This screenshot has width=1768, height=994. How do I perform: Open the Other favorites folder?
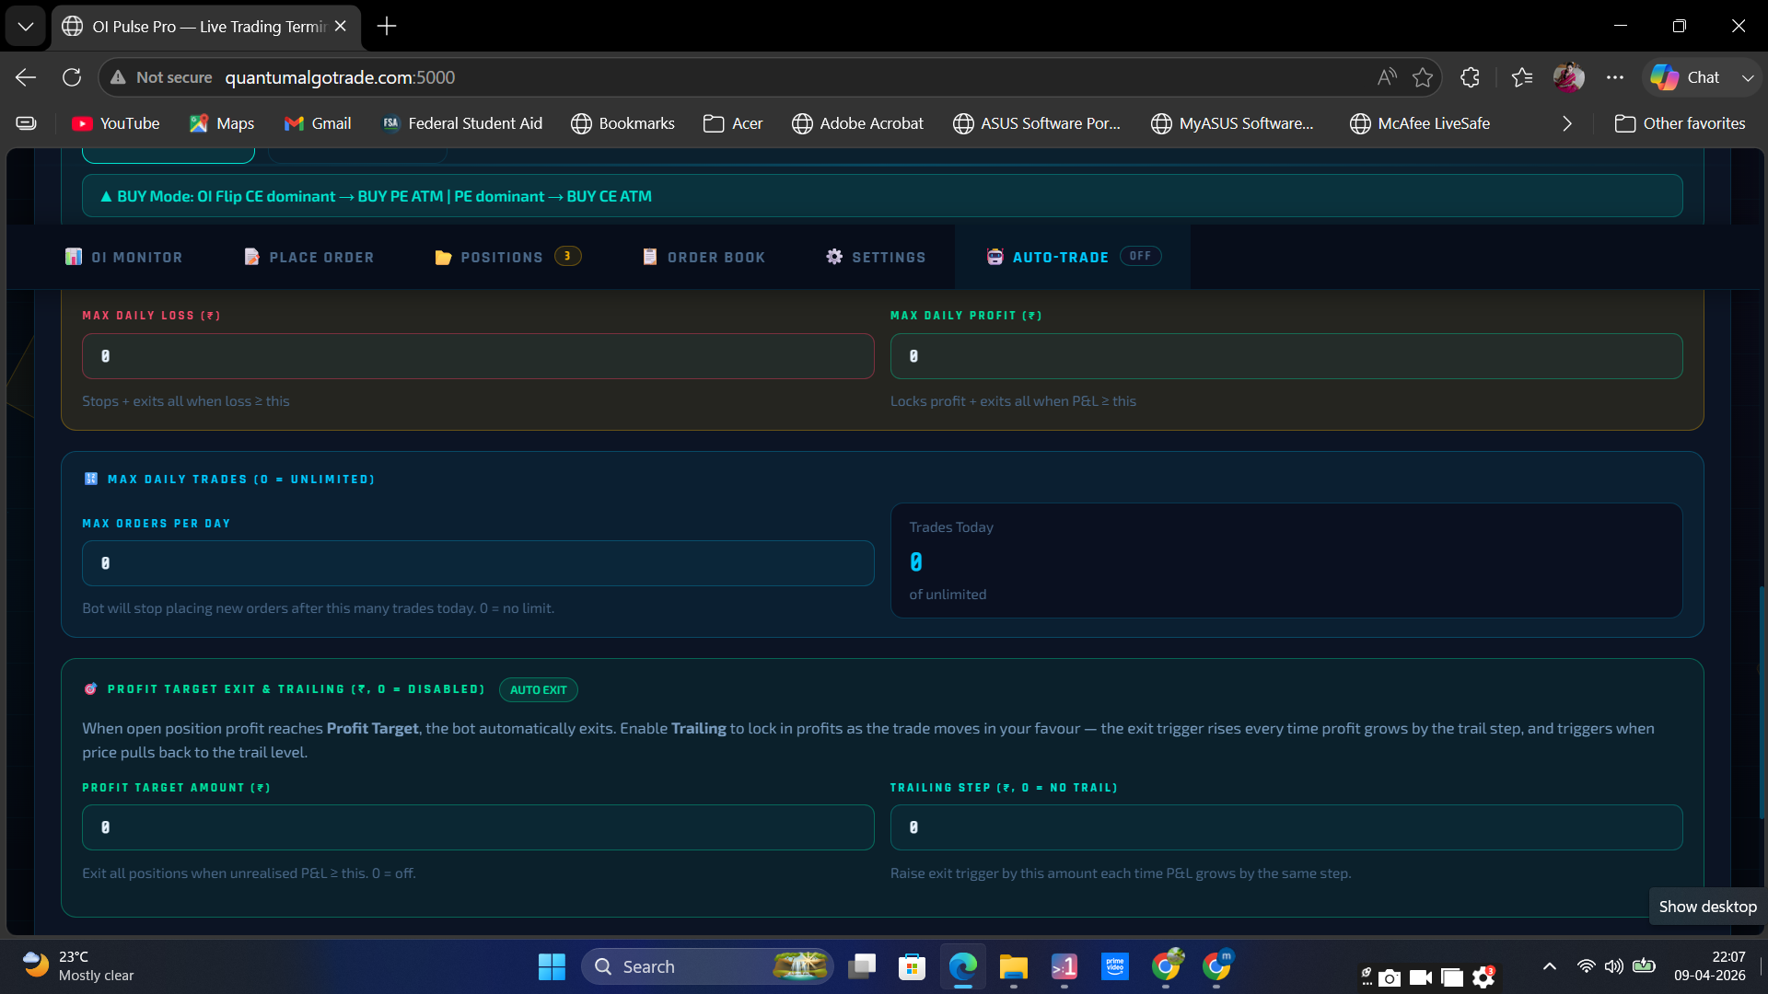pyautogui.click(x=1681, y=123)
